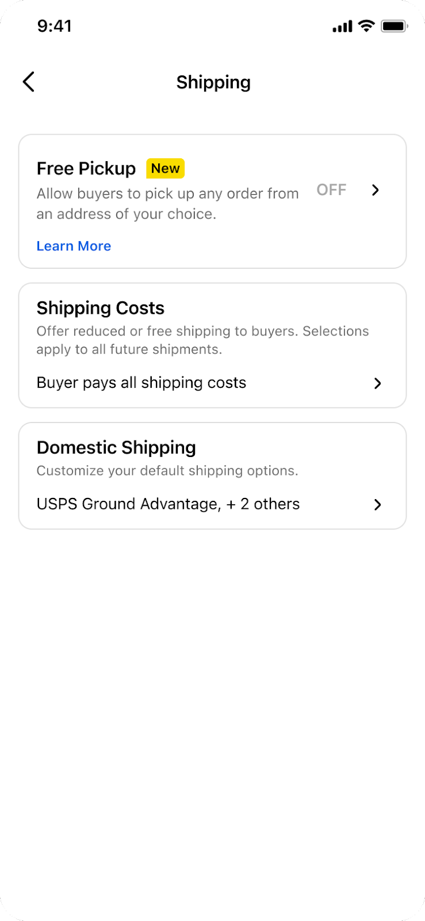Open Free Pickup via its chevron arrow

(376, 190)
